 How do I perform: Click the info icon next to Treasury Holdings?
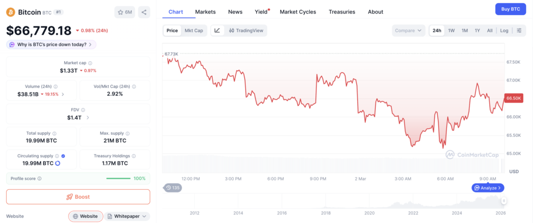134,156
